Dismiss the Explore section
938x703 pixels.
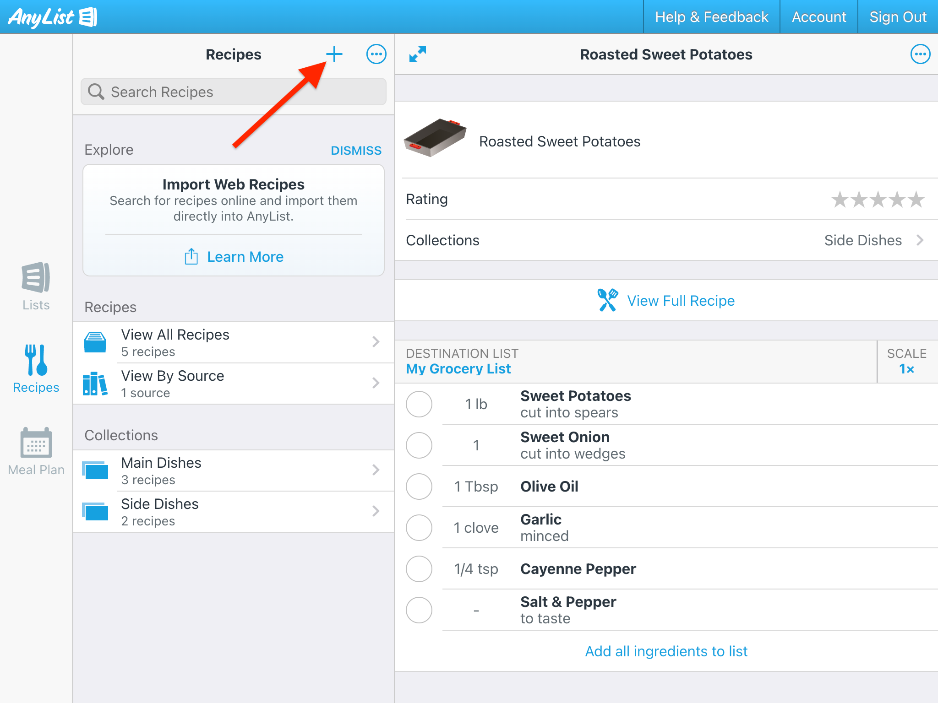pos(356,150)
